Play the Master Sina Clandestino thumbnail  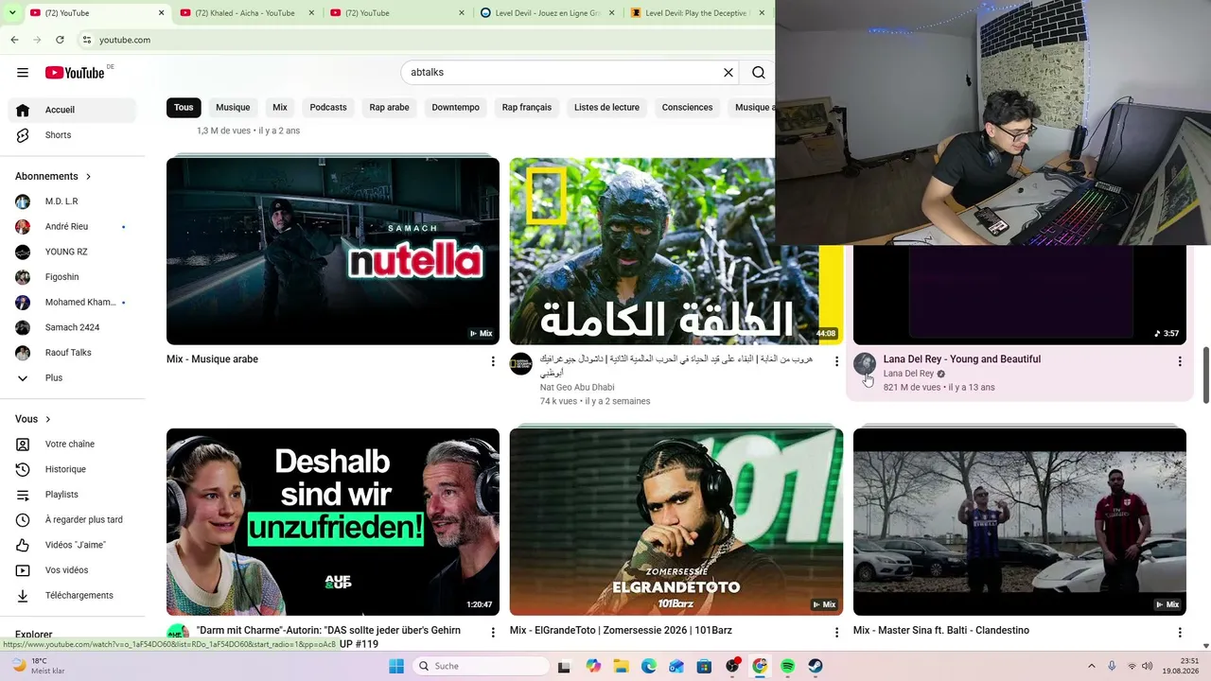tap(1020, 522)
